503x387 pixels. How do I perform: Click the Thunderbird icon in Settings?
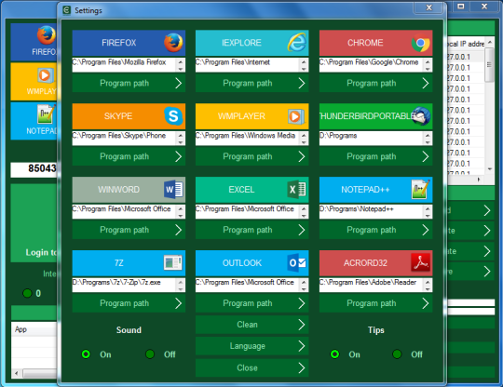pyautogui.click(x=421, y=116)
